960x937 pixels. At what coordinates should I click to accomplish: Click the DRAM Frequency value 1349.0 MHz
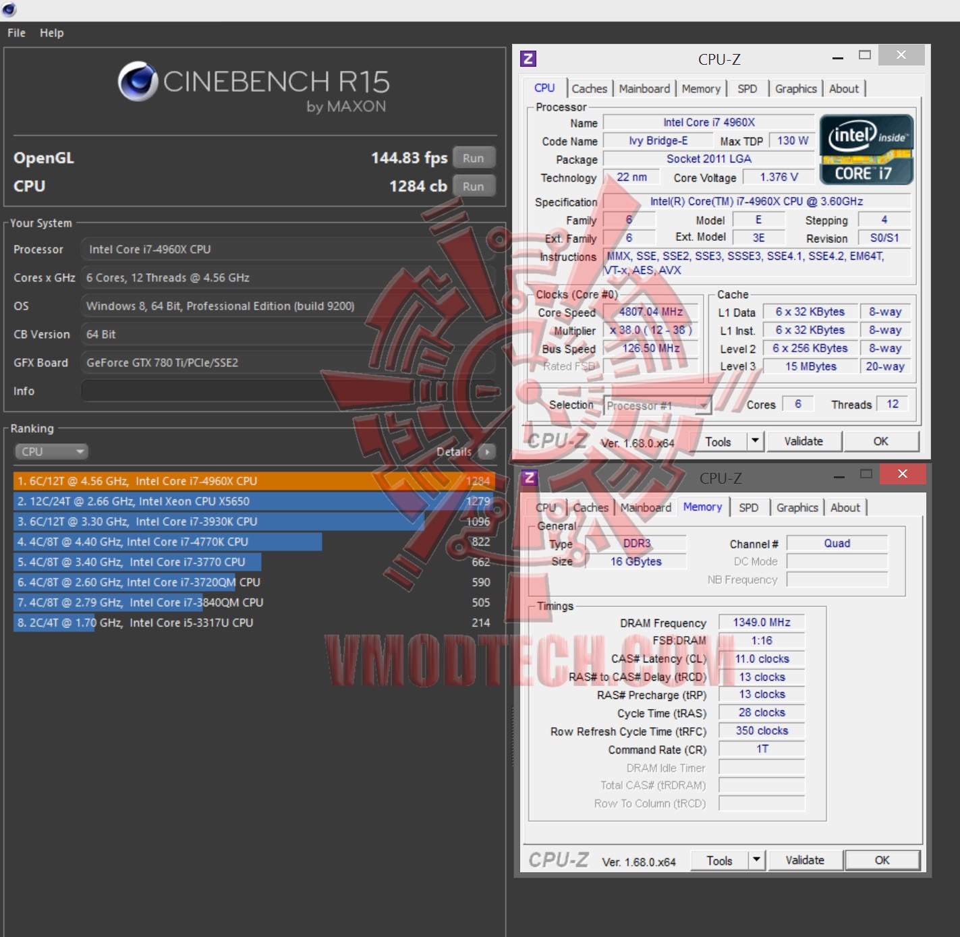coord(762,623)
